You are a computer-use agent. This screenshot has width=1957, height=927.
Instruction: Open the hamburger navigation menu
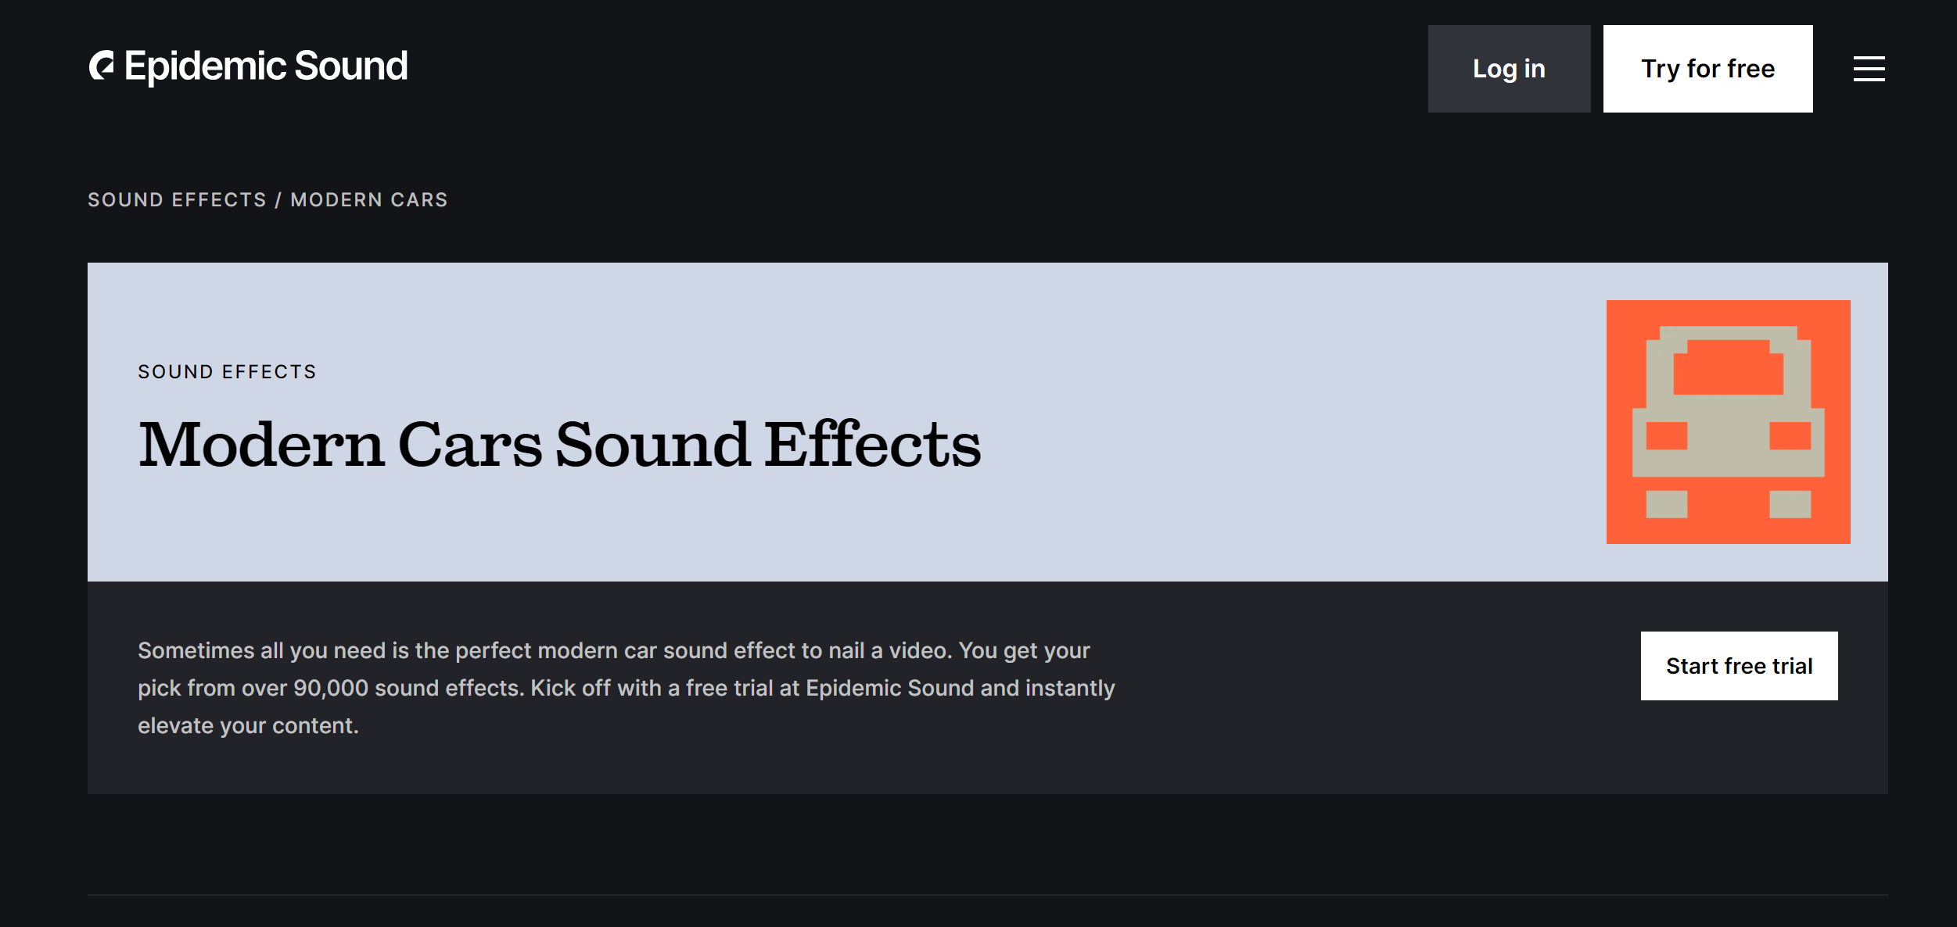(1869, 69)
